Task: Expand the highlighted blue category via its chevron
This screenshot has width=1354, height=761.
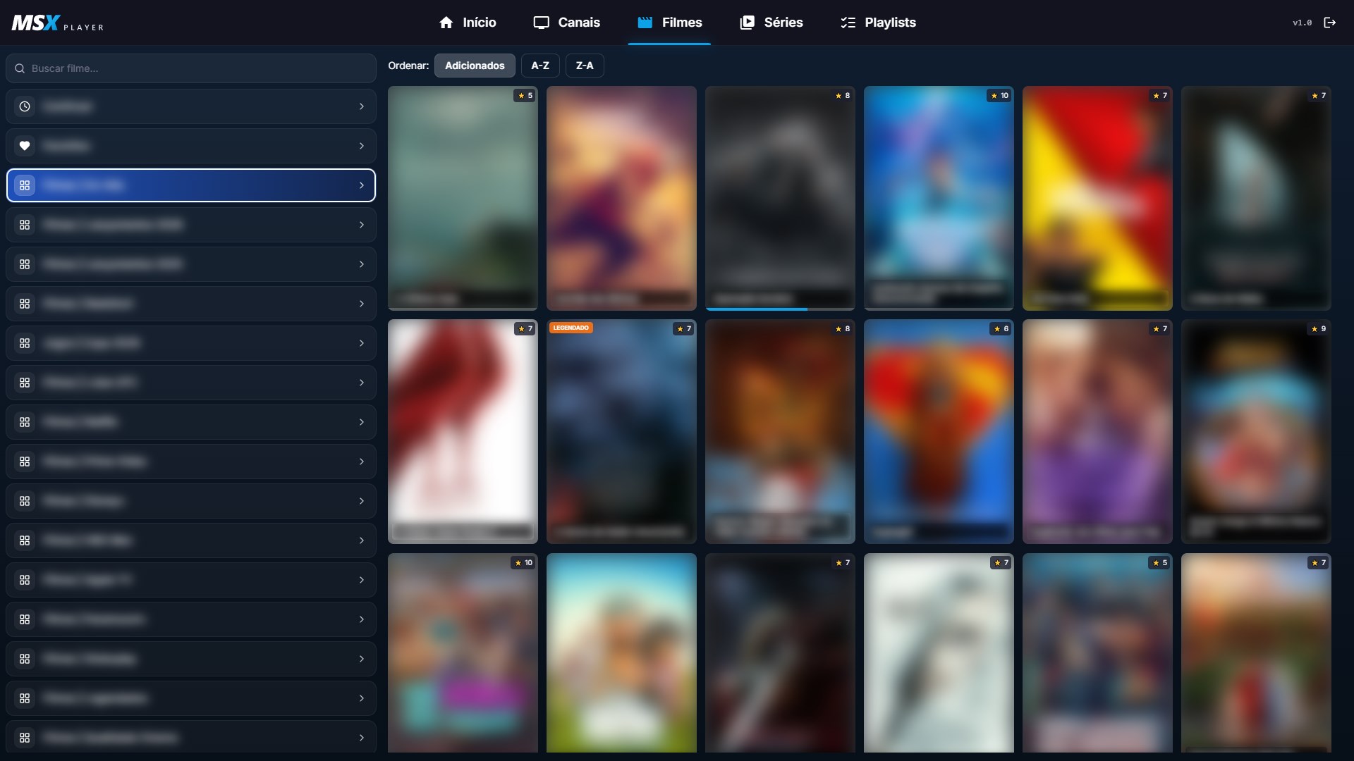Action: point(362,185)
